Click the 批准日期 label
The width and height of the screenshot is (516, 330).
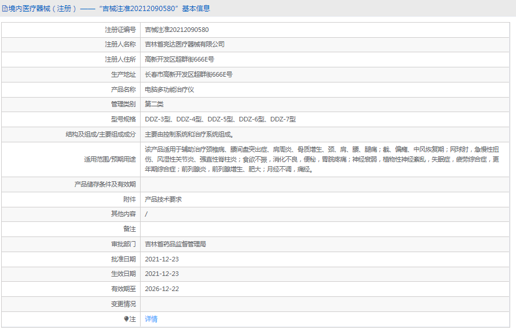pyautogui.click(x=123, y=259)
